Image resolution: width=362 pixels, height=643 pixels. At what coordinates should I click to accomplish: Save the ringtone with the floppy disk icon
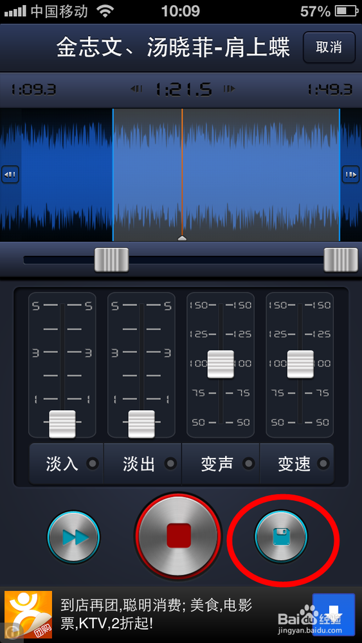coord(281,536)
